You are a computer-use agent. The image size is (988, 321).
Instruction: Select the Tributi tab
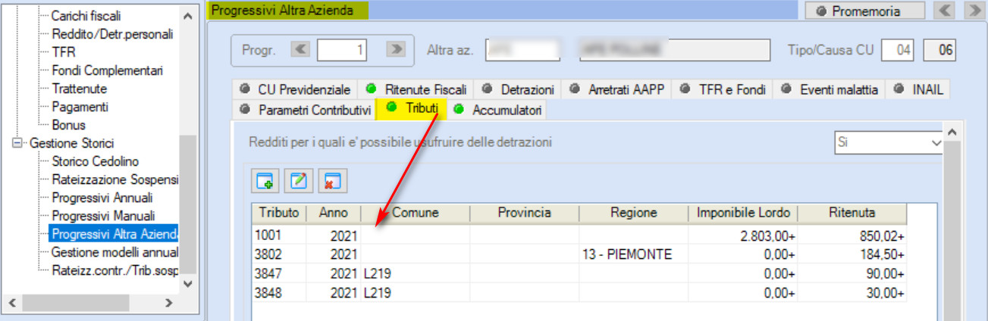click(412, 109)
